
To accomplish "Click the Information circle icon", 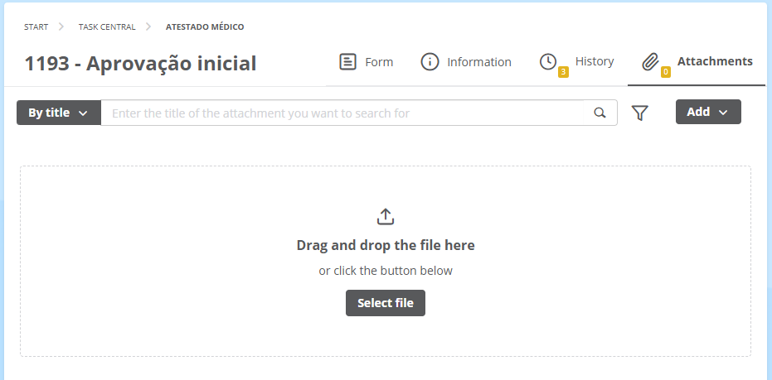I will point(430,62).
